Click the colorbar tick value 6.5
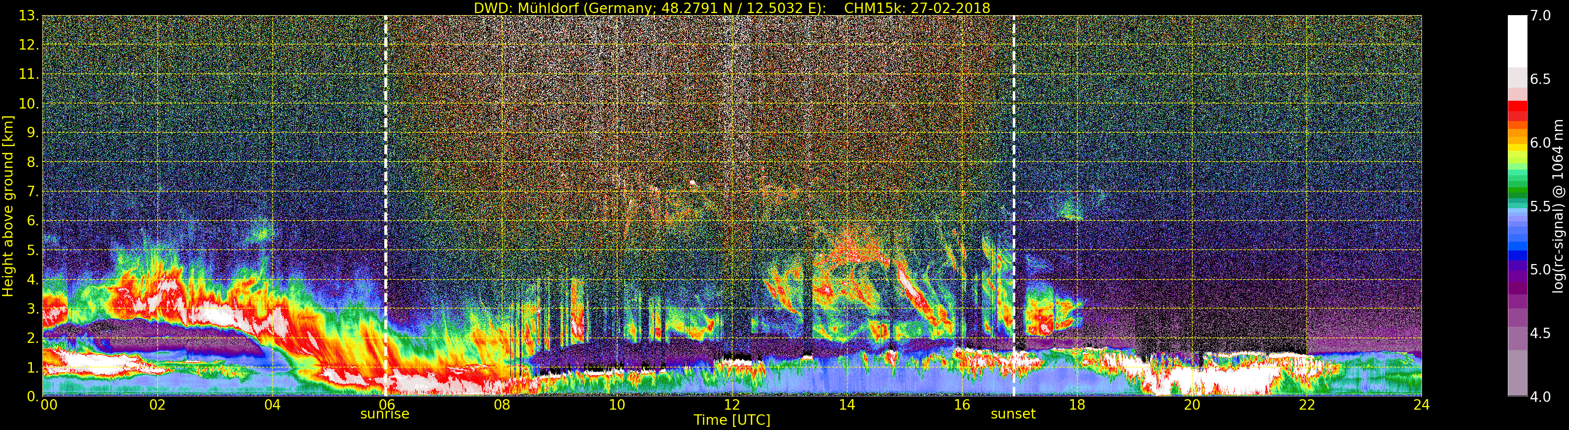This screenshot has width=1569, height=430. [x=1540, y=79]
